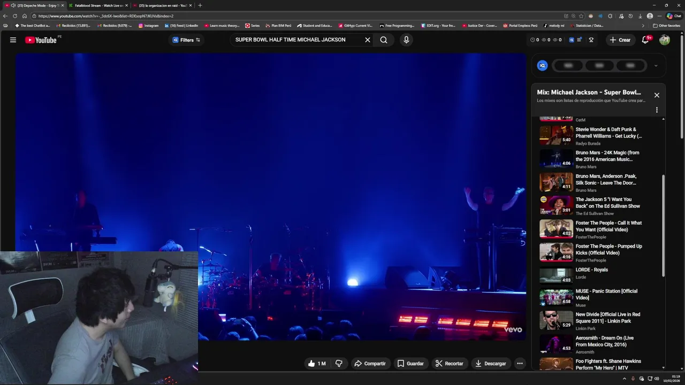The height and width of the screenshot is (385, 685).
Task: Go back with browser back arrow
Action: pyautogui.click(x=5, y=16)
